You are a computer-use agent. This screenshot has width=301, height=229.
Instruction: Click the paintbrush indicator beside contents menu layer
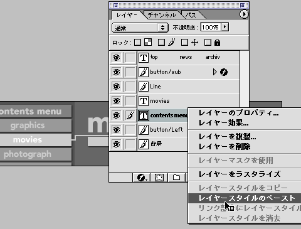click(130, 115)
